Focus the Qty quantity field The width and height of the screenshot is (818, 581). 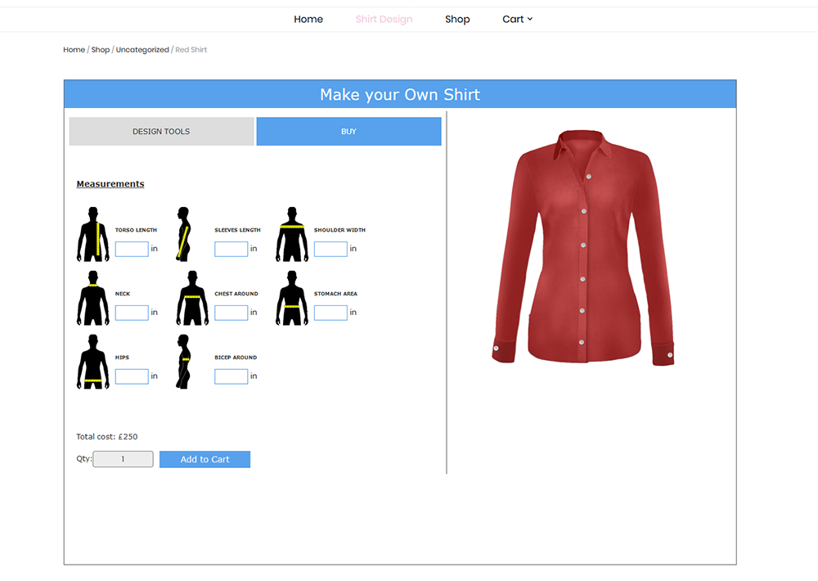click(124, 459)
